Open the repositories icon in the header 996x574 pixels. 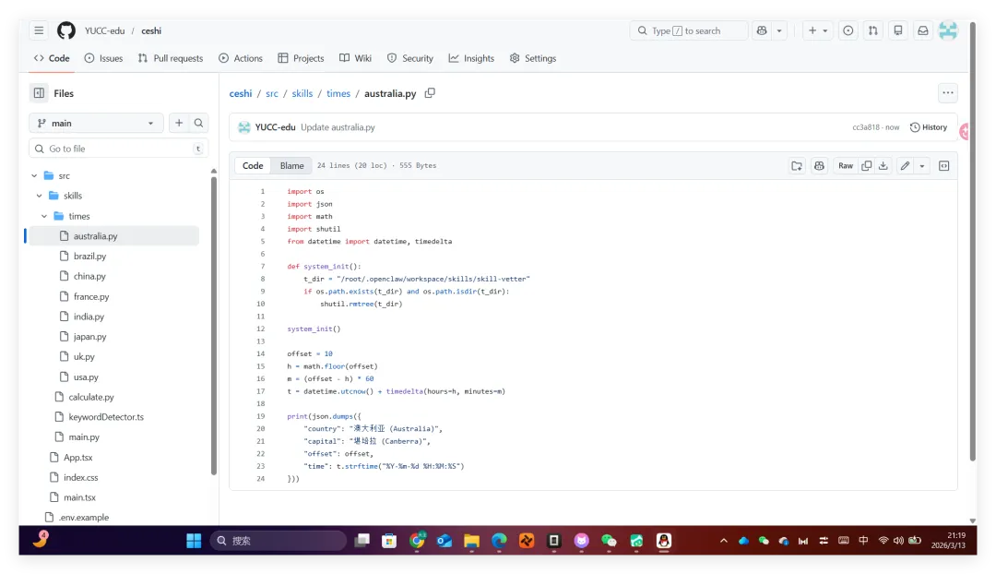898,30
